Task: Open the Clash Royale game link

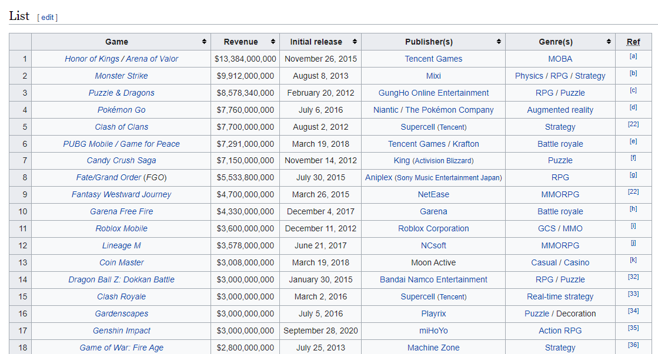Action: (121, 296)
